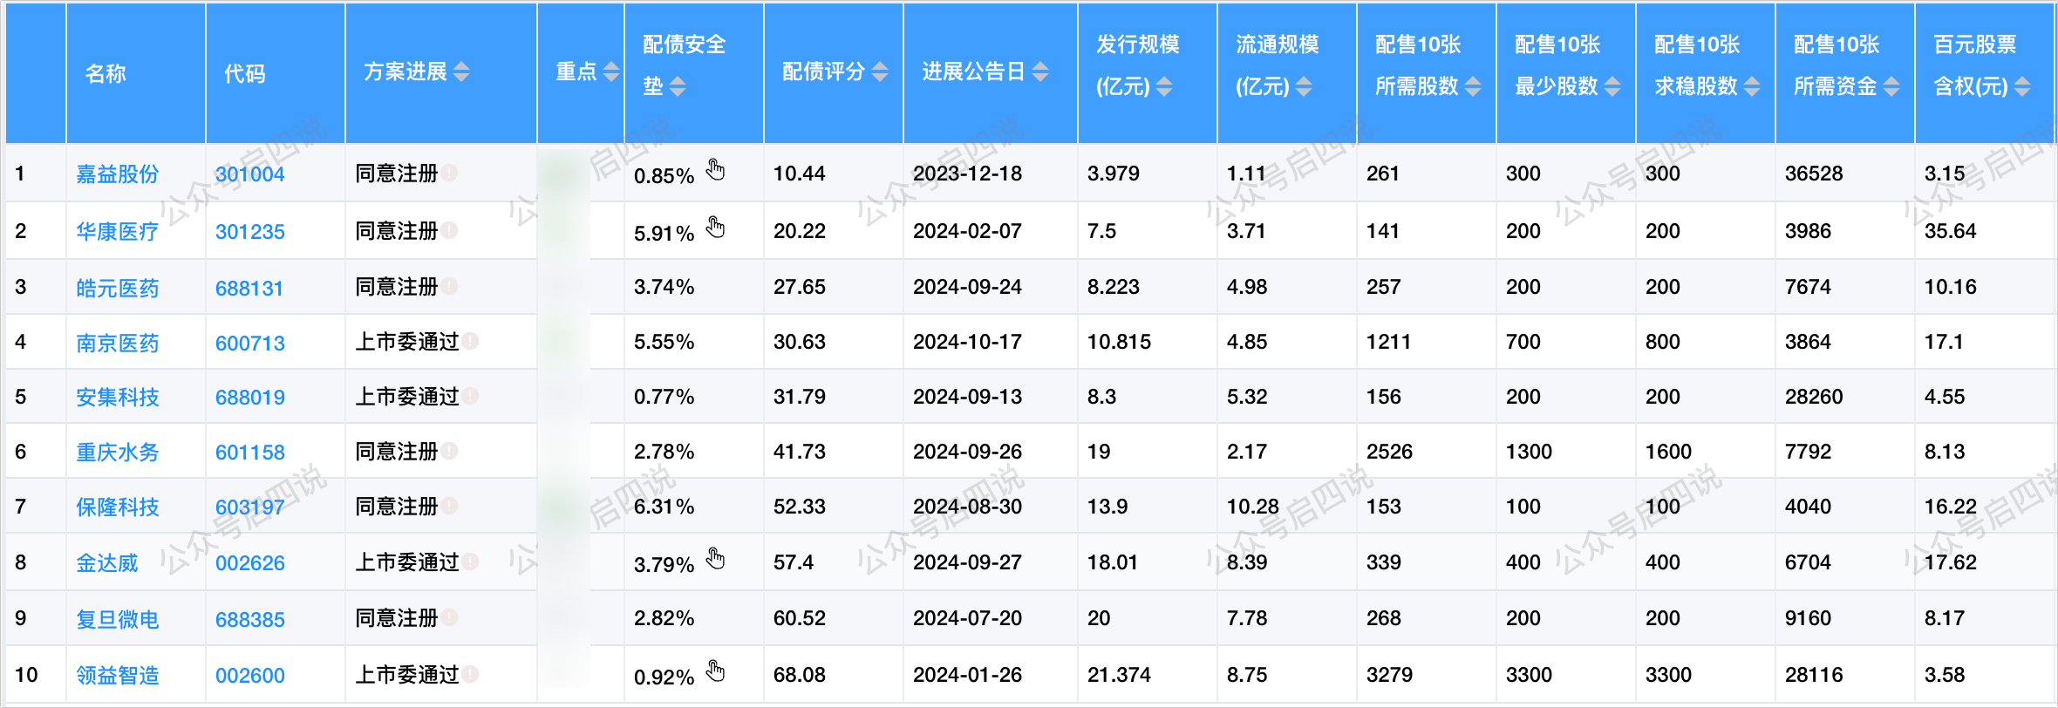
Task: Sort by 发行规模(亿元) using its arrow icon
Action: coord(1164,87)
